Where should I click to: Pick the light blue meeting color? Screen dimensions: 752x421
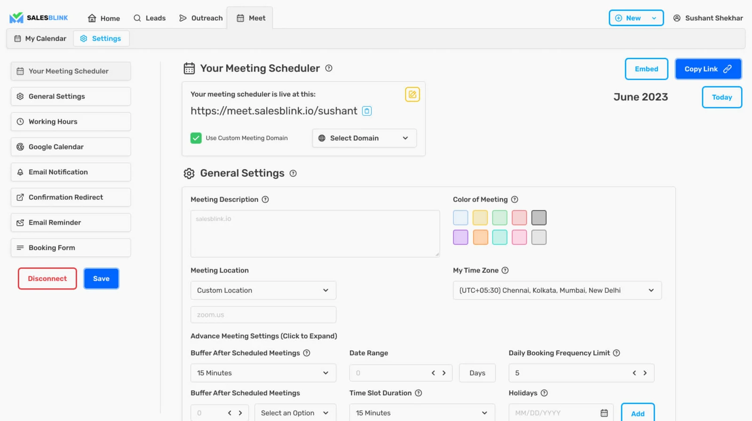pyautogui.click(x=460, y=218)
